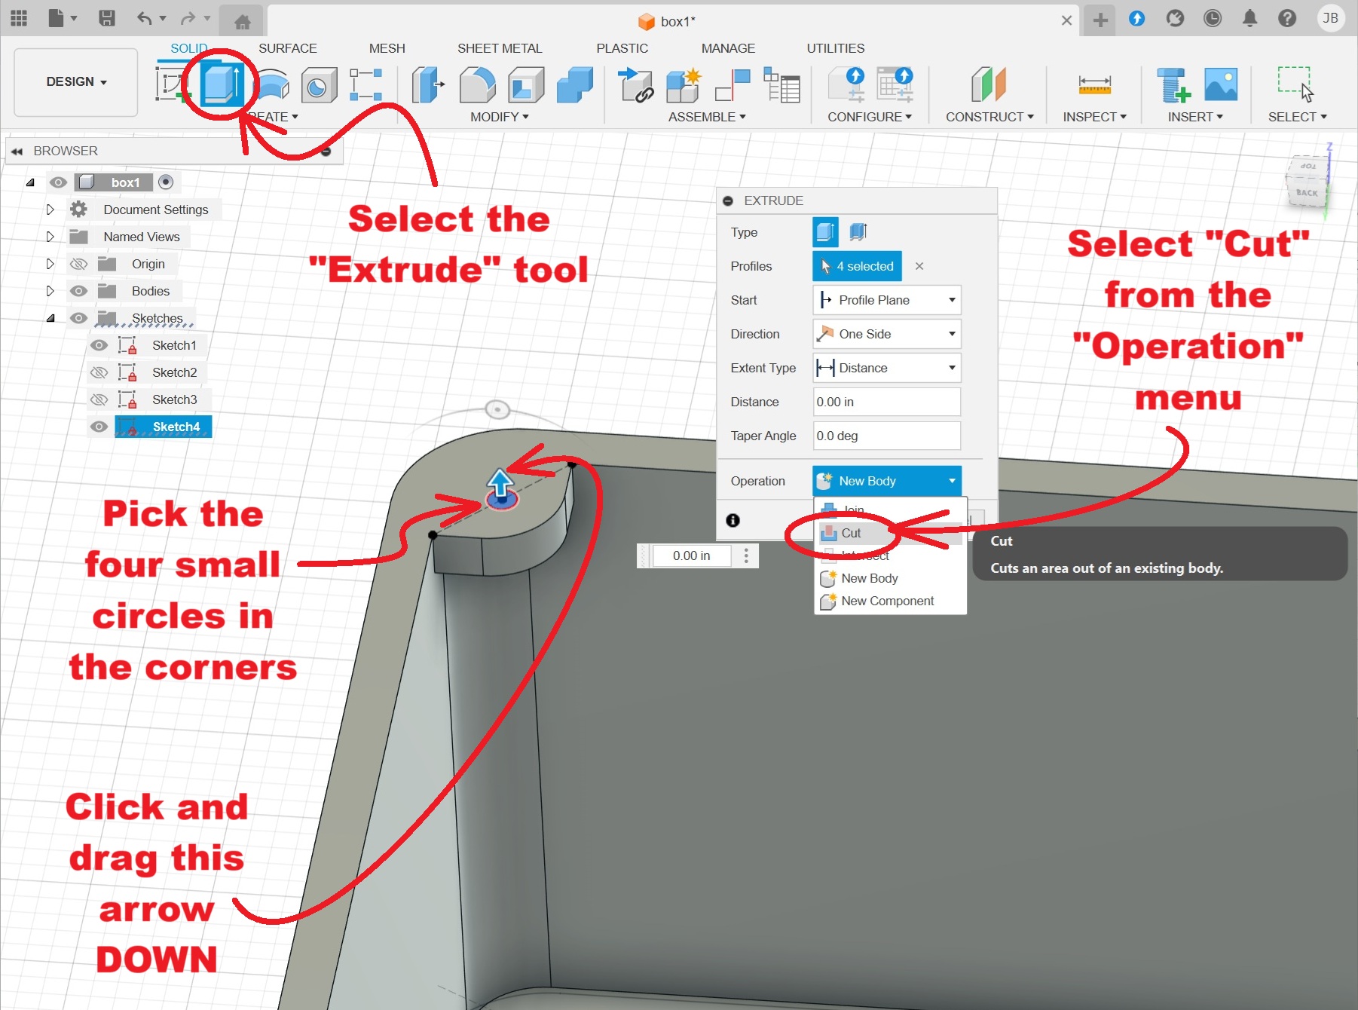
Task: Hide Sketch1 using its eye icon
Action: tap(99, 345)
